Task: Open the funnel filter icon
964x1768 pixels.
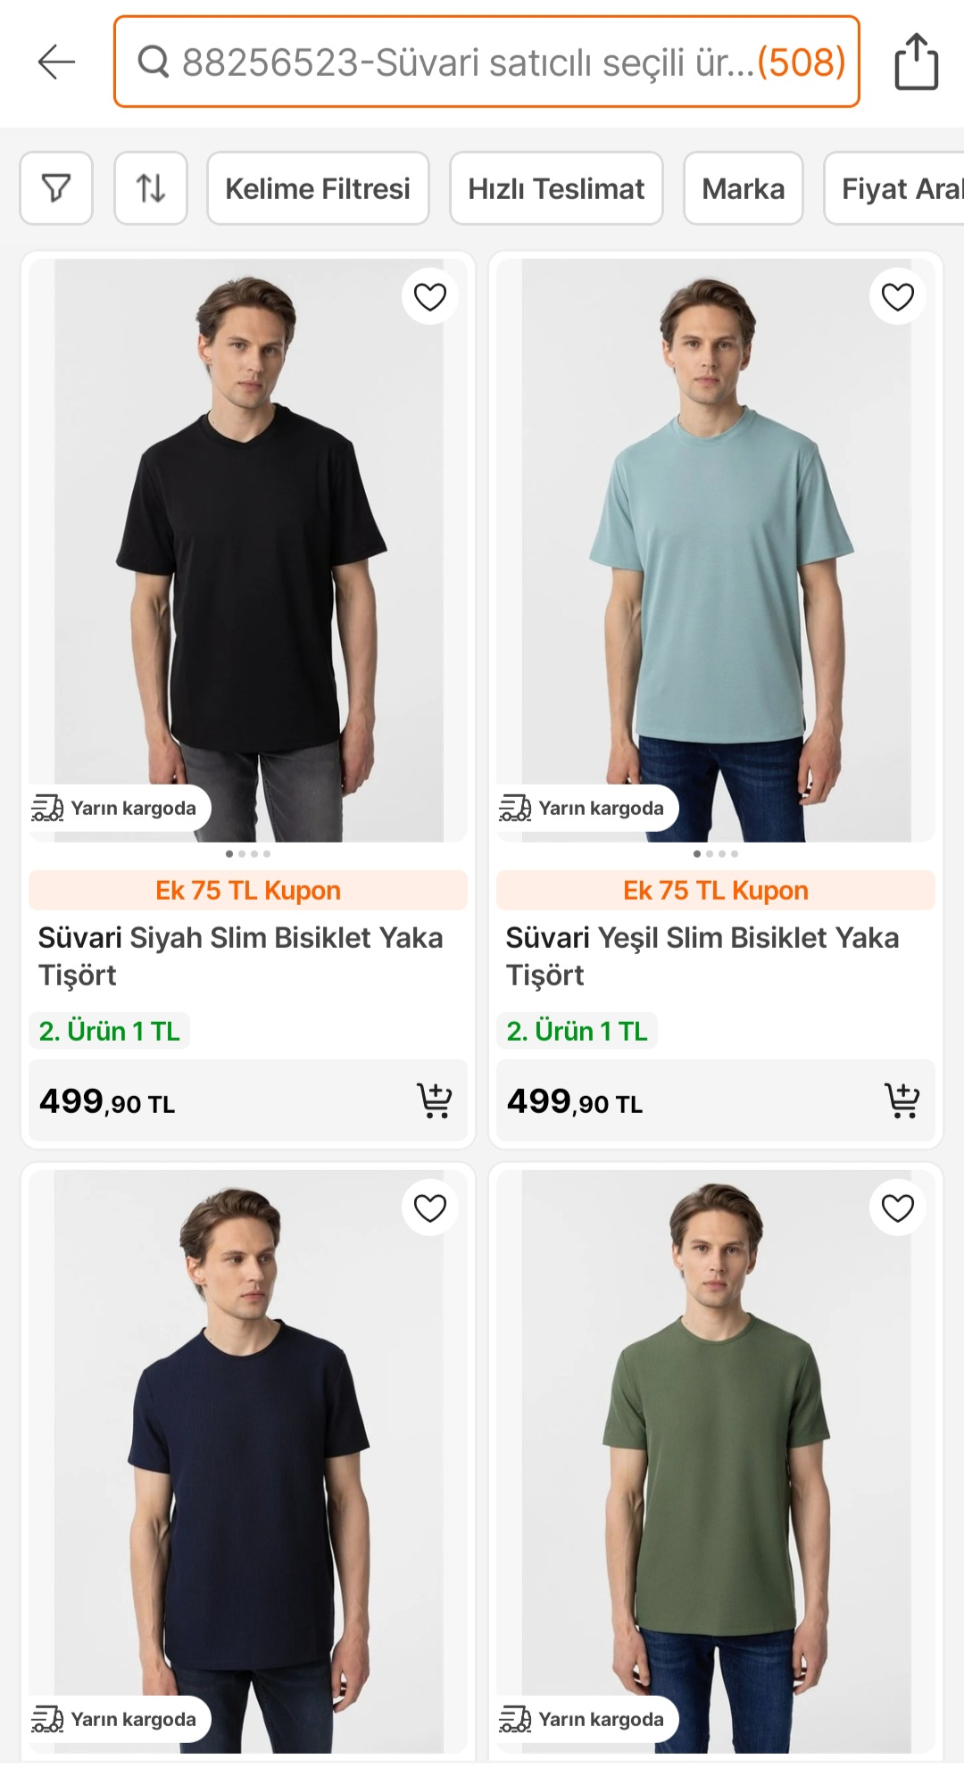Action: point(56,188)
